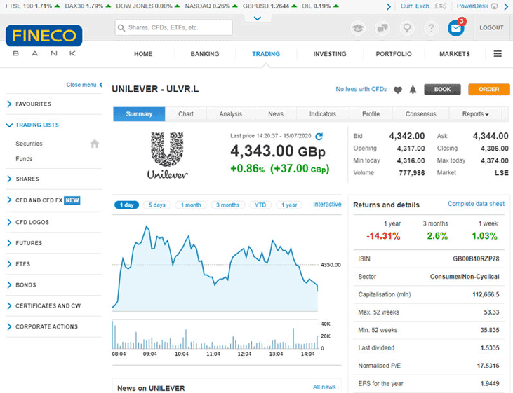The height and width of the screenshot is (393, 513).
Task: Click the BOOK button
Action: pos(442,89)
